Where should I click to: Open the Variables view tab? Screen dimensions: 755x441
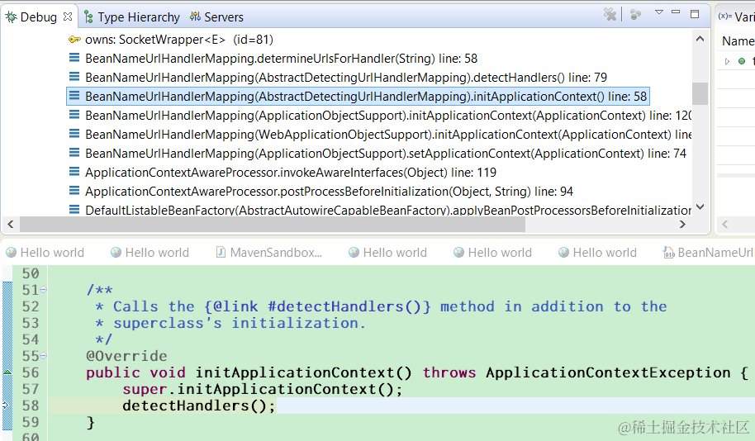coord(736,17)
